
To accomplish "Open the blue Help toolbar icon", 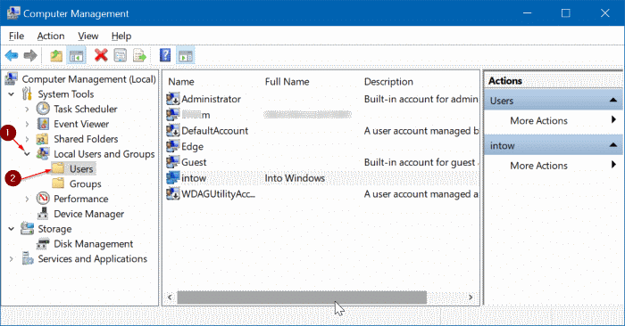I will tap(165, 55).
